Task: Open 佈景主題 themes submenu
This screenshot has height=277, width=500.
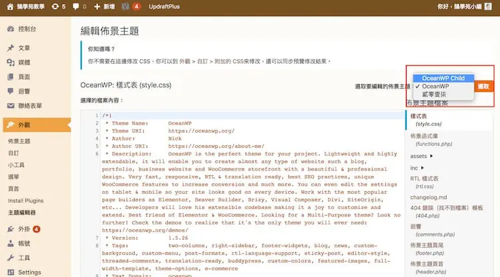Action: point(19,141)
